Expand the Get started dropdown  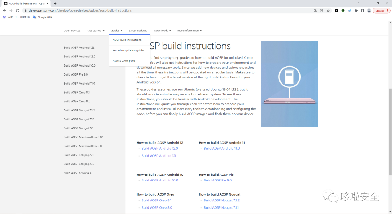click(x=96, y=31)
